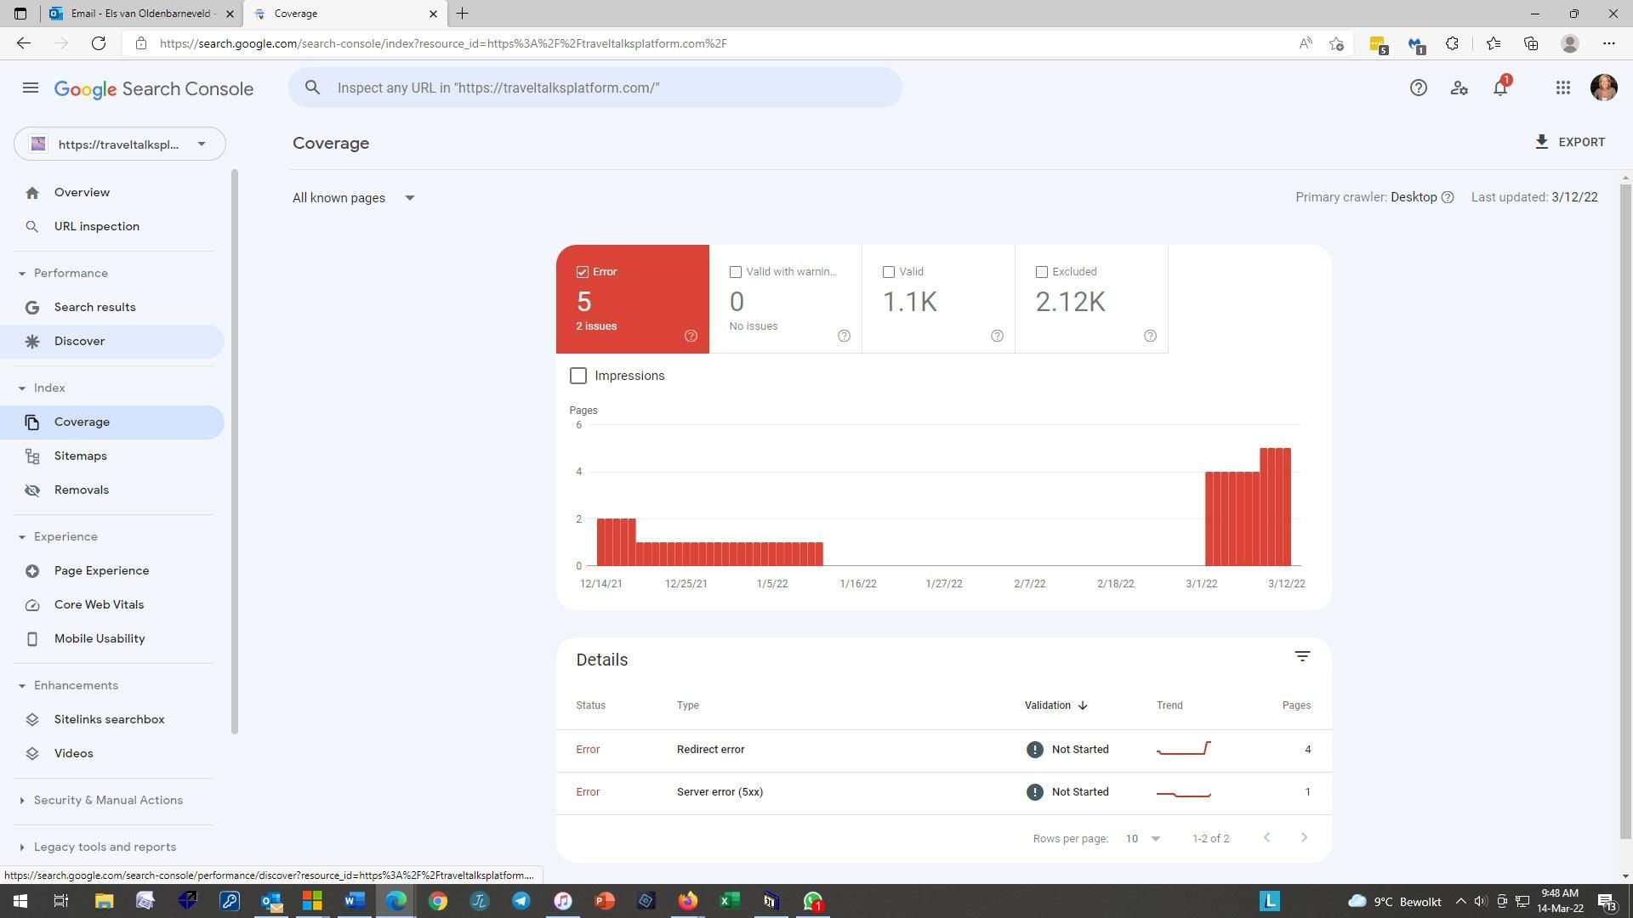The height and width of the screenshot is (918, 1633).
Task: Open Excel from the Windows taskbar
Action: (x=729, y=901)
